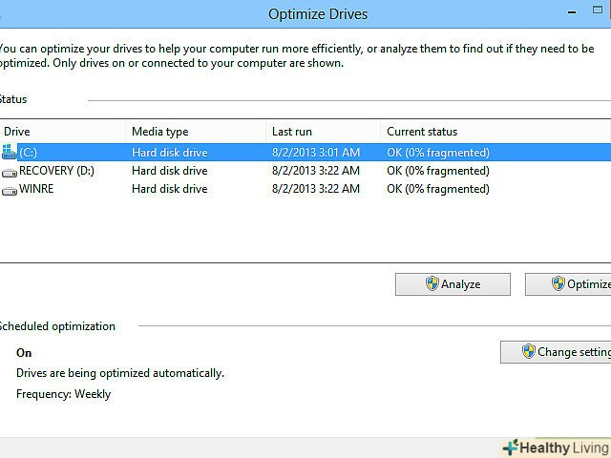Click the RECOVERY (D:) disk icon

click(10, 172)
